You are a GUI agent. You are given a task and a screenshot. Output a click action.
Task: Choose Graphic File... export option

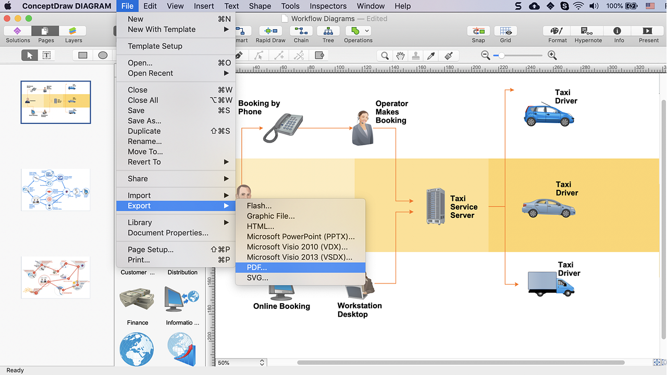tap(301, 216)
